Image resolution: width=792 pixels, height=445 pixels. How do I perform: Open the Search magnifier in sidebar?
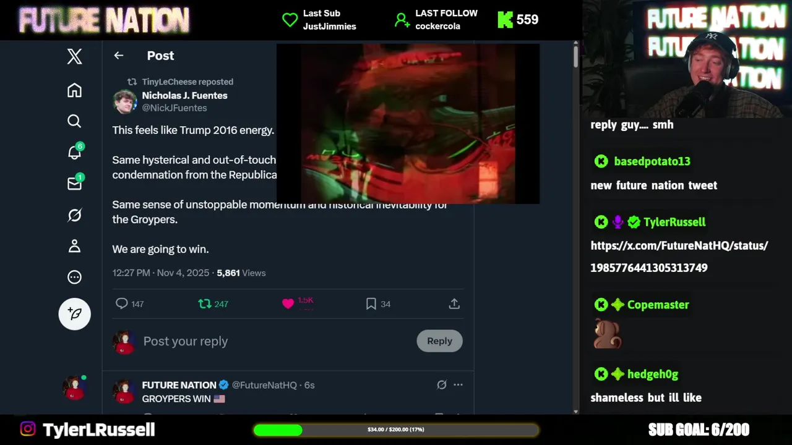[x=74, y=121]
